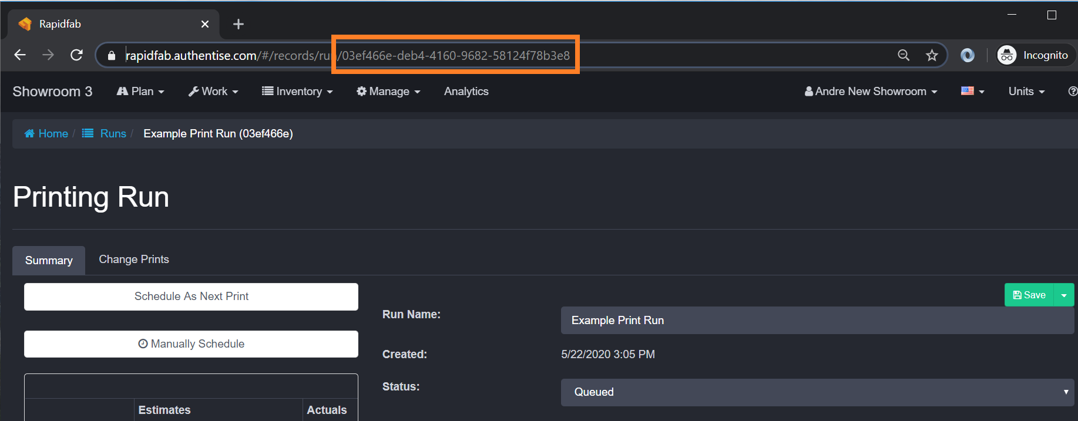This screenshot has height=421, width=1078.
Task: Open the Analytics page
Action: point(466,91)
